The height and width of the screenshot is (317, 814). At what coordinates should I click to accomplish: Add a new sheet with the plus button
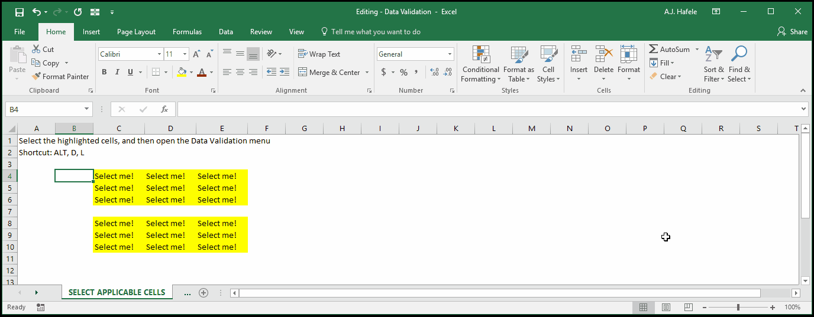[204, 293]
